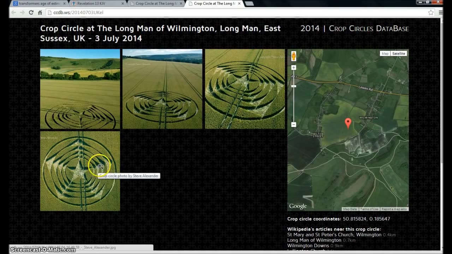The image size is (452, 254).
Task: Switch the map to Satellite view
Action: [399, 54]
